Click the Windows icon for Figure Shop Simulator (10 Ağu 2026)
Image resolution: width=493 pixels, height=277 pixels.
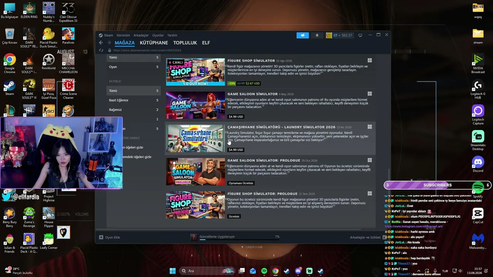[370, 60]
